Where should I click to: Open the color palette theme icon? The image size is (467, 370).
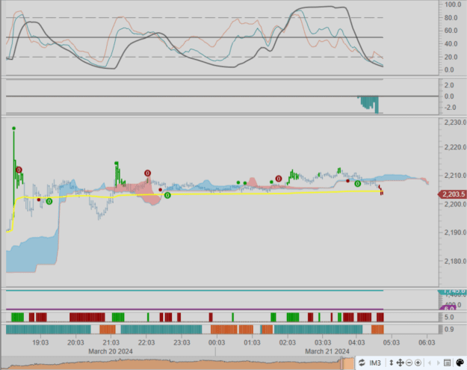(x=460, y=363)
